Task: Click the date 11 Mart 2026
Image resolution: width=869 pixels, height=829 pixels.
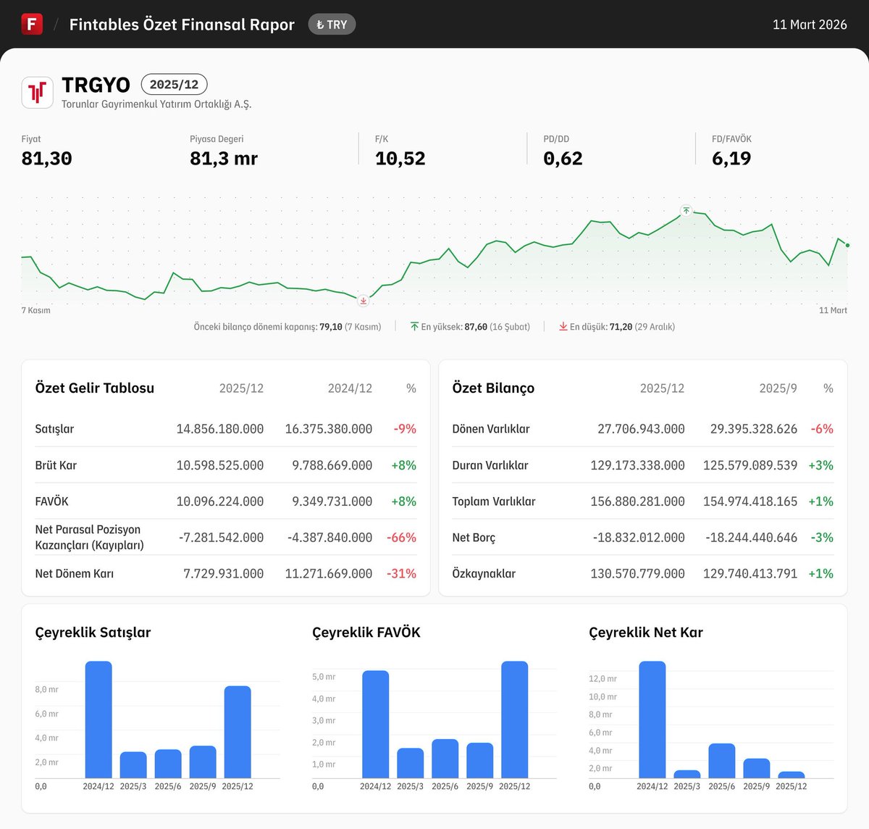Action: click(810, 25)
